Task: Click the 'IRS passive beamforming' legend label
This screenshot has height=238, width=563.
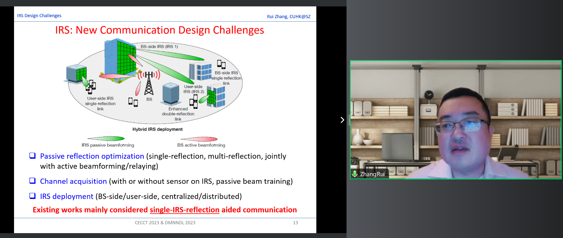Action: click(x=108, y=145)
